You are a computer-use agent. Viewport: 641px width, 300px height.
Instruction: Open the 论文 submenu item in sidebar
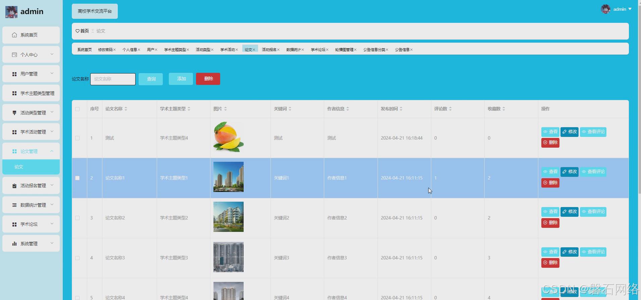[31, 167]
